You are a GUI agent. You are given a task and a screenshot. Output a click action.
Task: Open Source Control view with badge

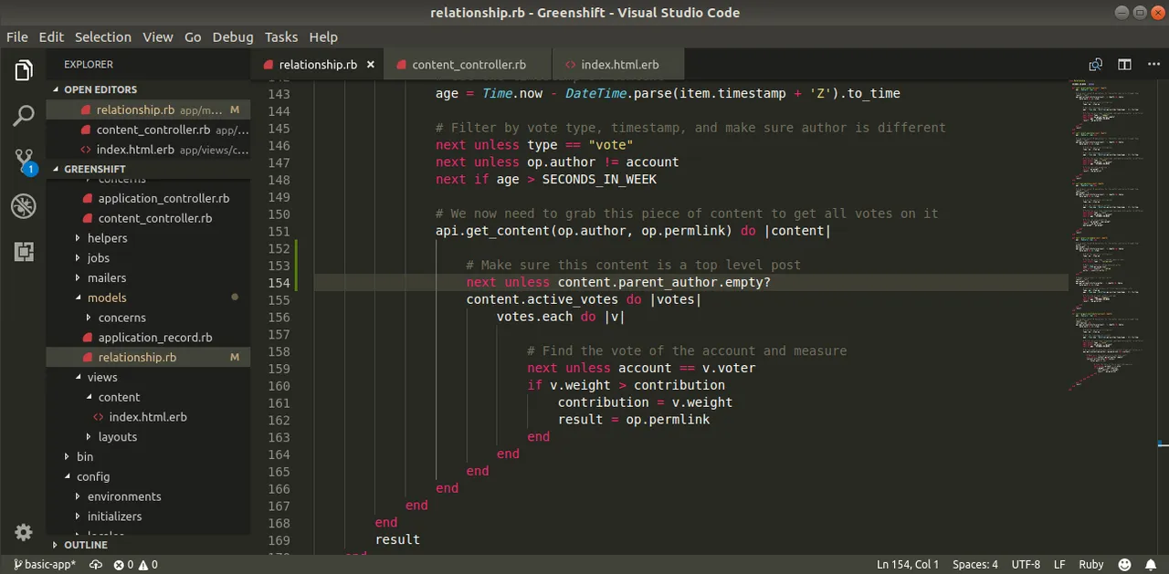click(x=24, y=162)
